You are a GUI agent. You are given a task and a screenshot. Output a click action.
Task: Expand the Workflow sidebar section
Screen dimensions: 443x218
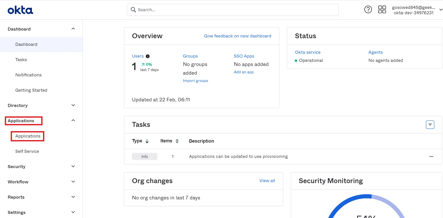click(73, 182)
